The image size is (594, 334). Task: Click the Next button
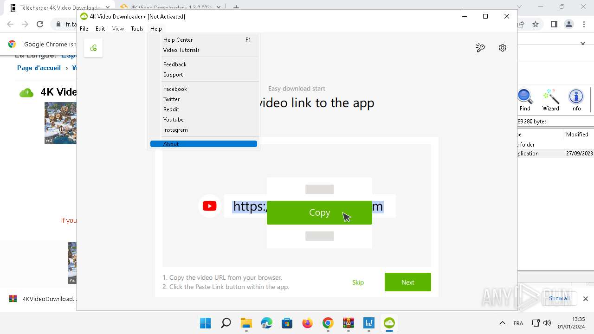click(x=408, y=282)
